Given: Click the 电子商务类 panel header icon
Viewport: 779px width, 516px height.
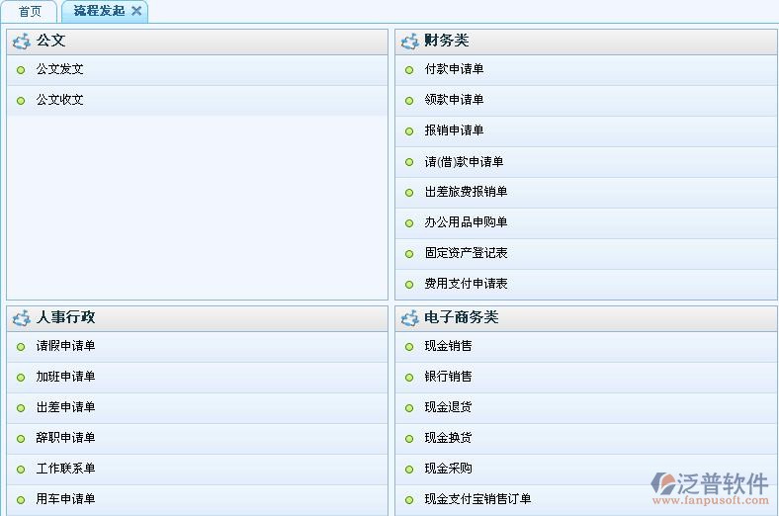Looking at the screenshot, I should coord(410,318).
